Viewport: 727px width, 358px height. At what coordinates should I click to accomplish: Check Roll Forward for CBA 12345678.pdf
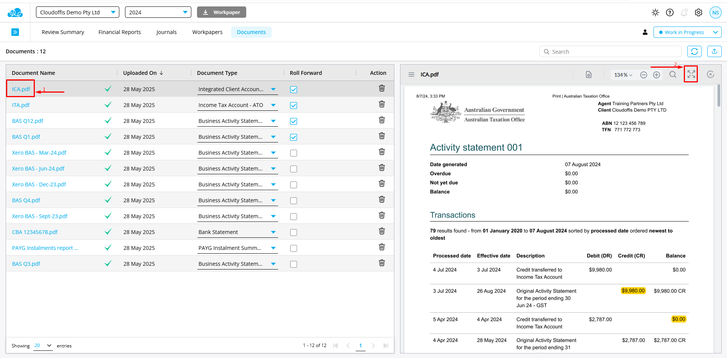pyautogui.click(x=294, y=232)
